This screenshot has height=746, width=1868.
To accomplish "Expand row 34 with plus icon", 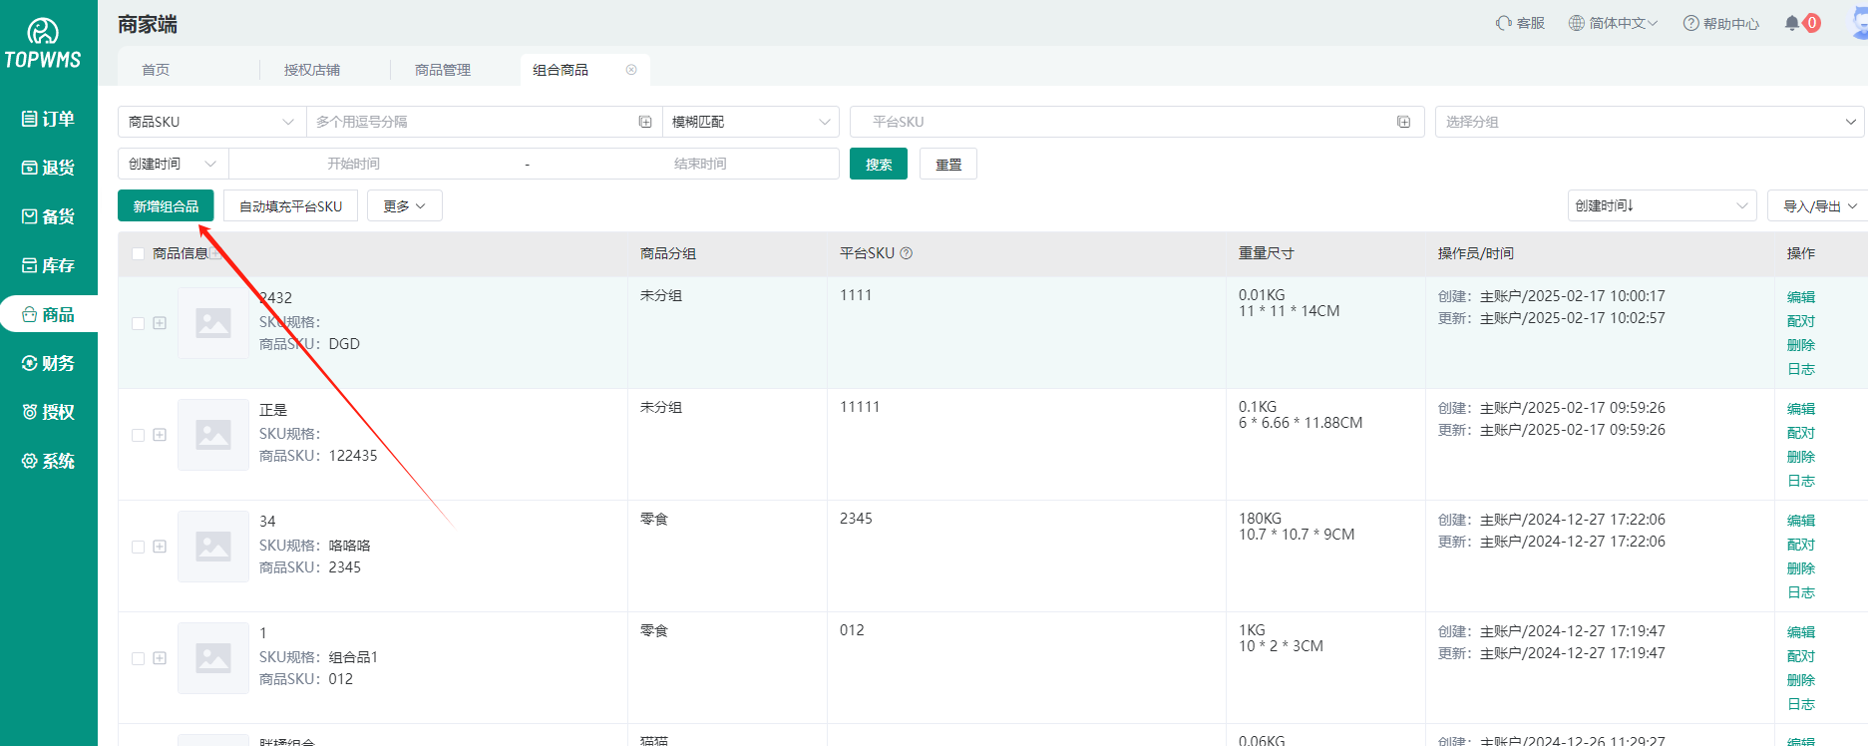I will click(x=160, y=547).
